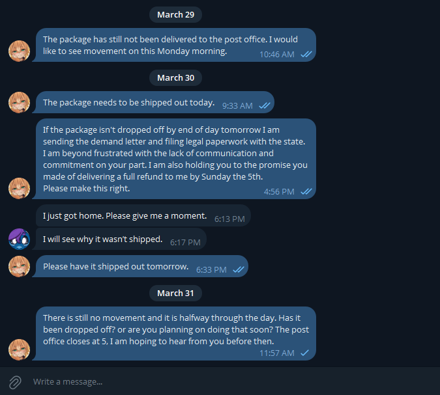Click avatar beside the demand letter message
Image resolution: width=440 pixels, height=395 pixels.
[x=19, y=188]
